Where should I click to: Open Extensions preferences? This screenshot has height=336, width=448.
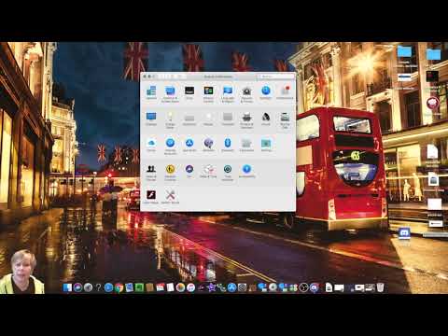[x=246, y=143]
